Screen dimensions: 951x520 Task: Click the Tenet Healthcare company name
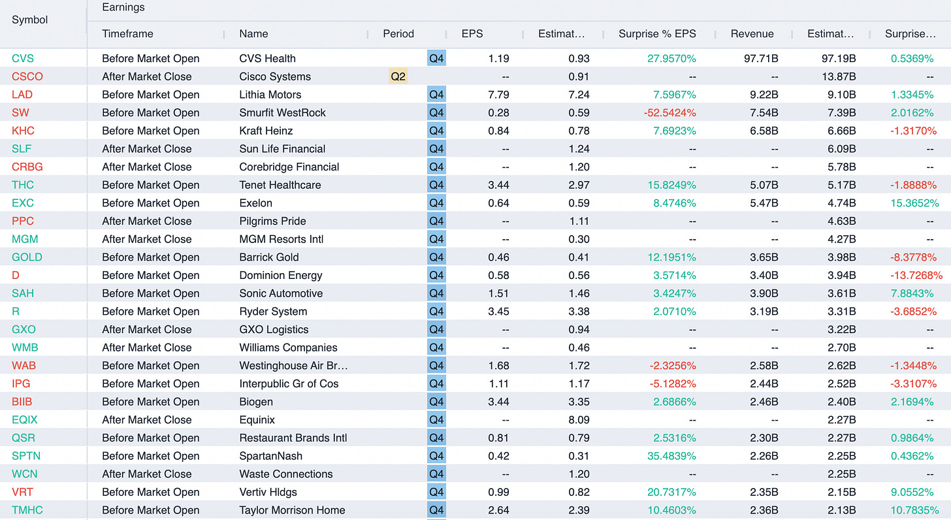pos(280,185)
